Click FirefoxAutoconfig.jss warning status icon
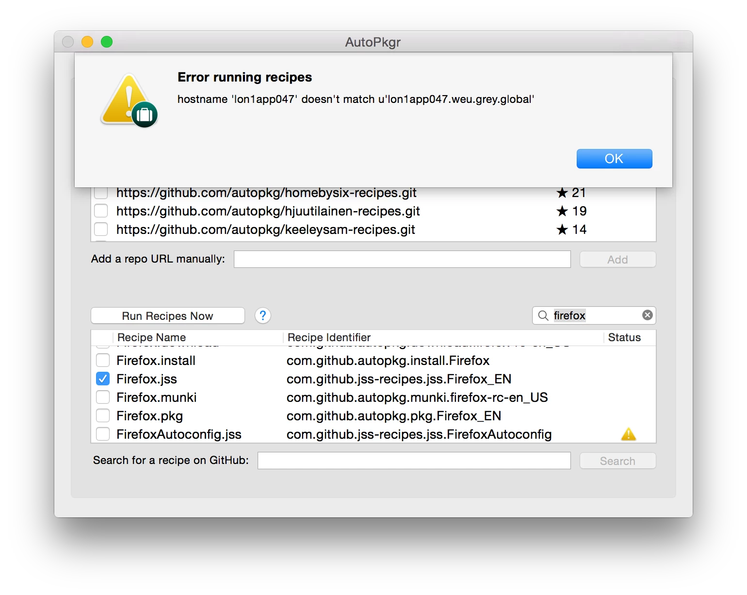 (628, 434)
